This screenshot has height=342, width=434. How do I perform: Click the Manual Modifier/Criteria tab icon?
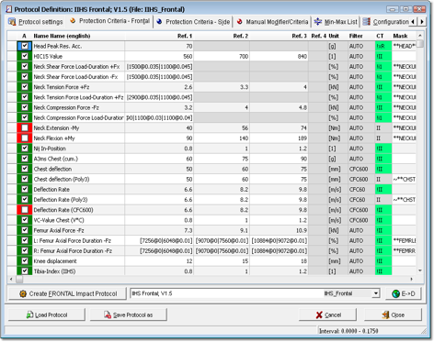(240, 22)
